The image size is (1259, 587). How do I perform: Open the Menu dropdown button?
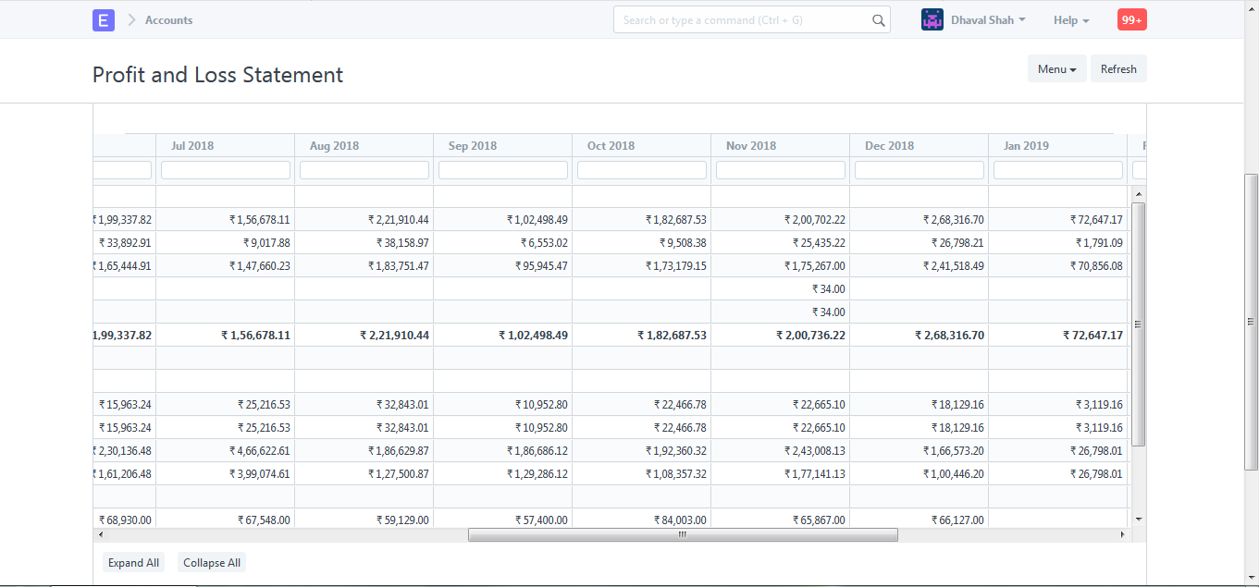pos(1056,69)
